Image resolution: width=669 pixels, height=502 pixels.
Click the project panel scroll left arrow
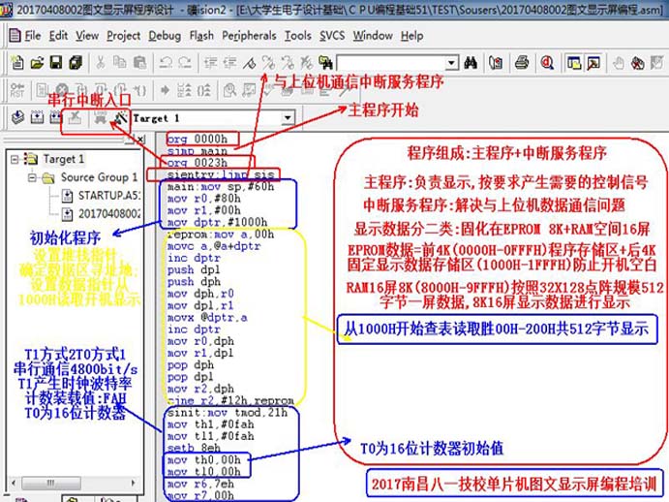14,483
